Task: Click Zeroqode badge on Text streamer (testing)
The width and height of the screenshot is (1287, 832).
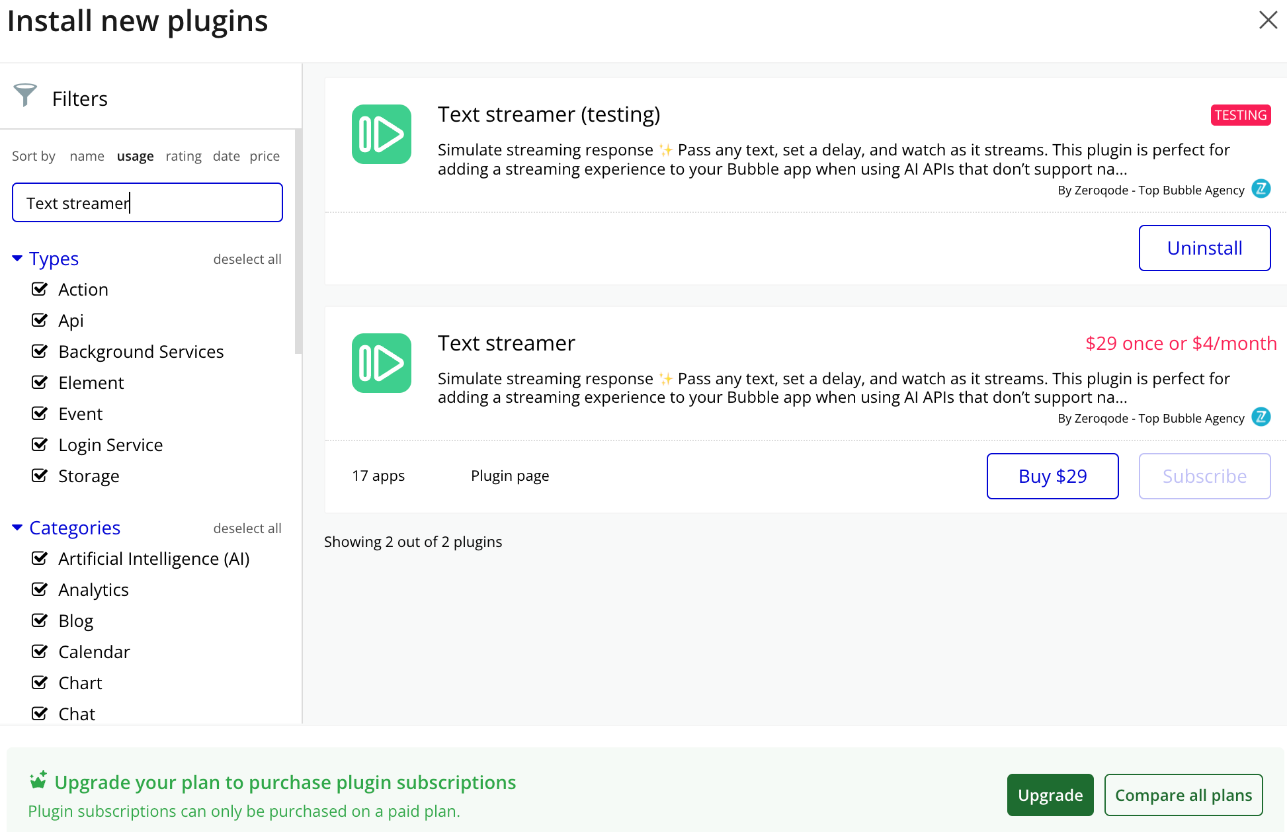Action: [1261, 189]
